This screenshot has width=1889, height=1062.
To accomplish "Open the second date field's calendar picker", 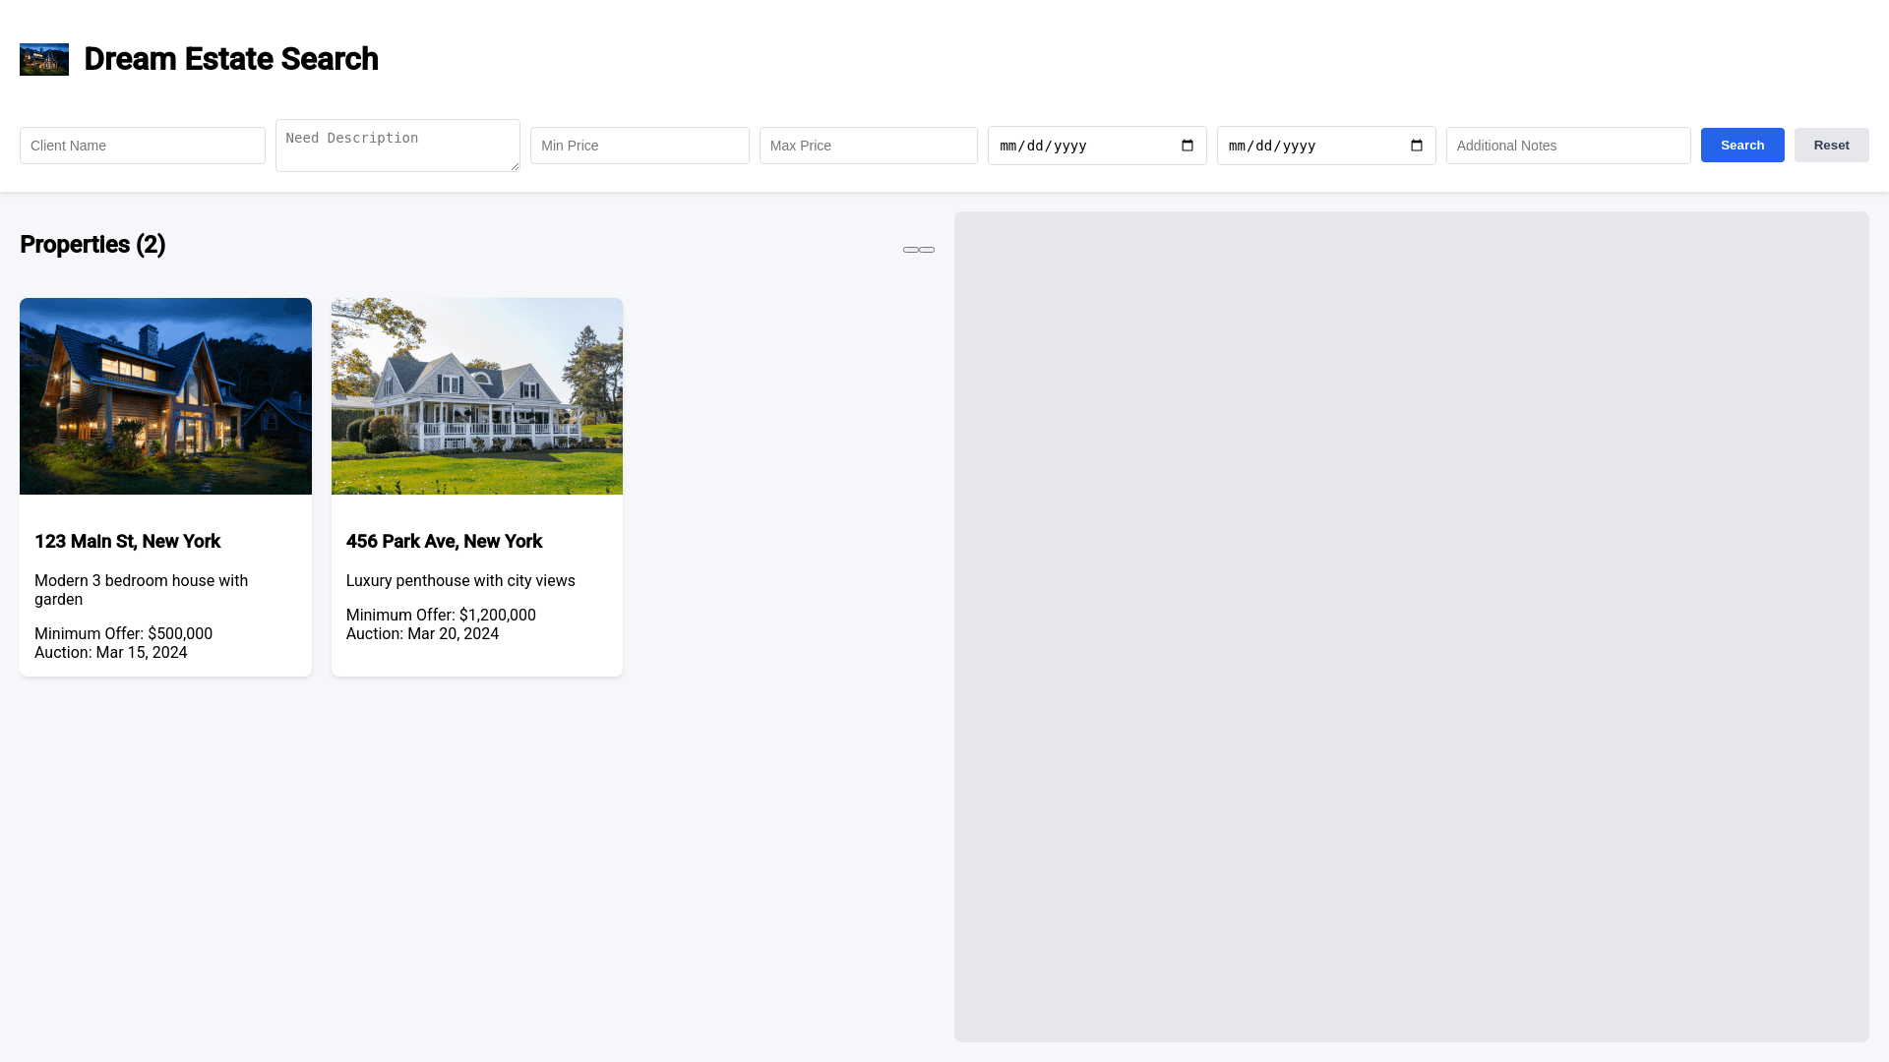I will 1416,146.
